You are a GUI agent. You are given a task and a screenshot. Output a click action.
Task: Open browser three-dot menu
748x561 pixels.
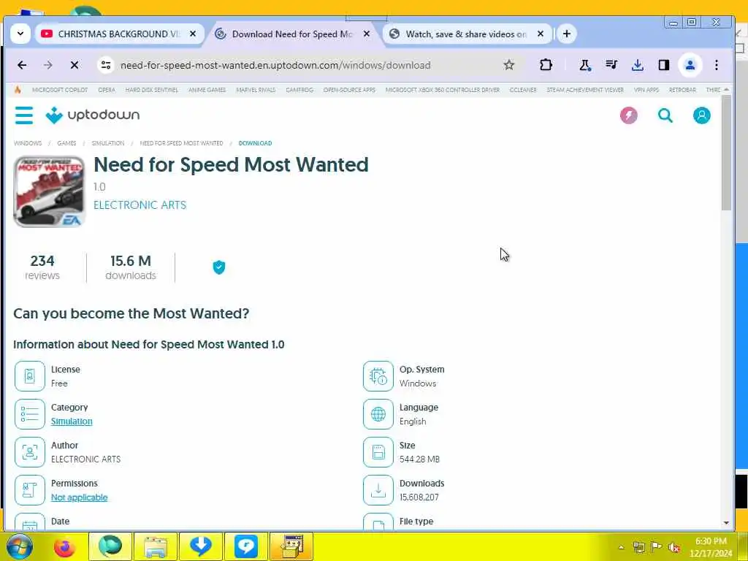(x=716, y=65)
